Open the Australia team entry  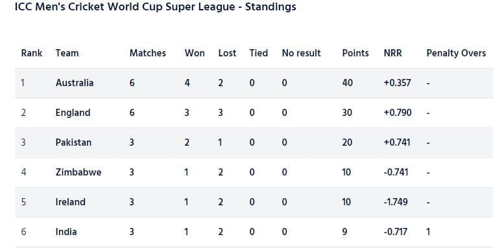(75, 83)
